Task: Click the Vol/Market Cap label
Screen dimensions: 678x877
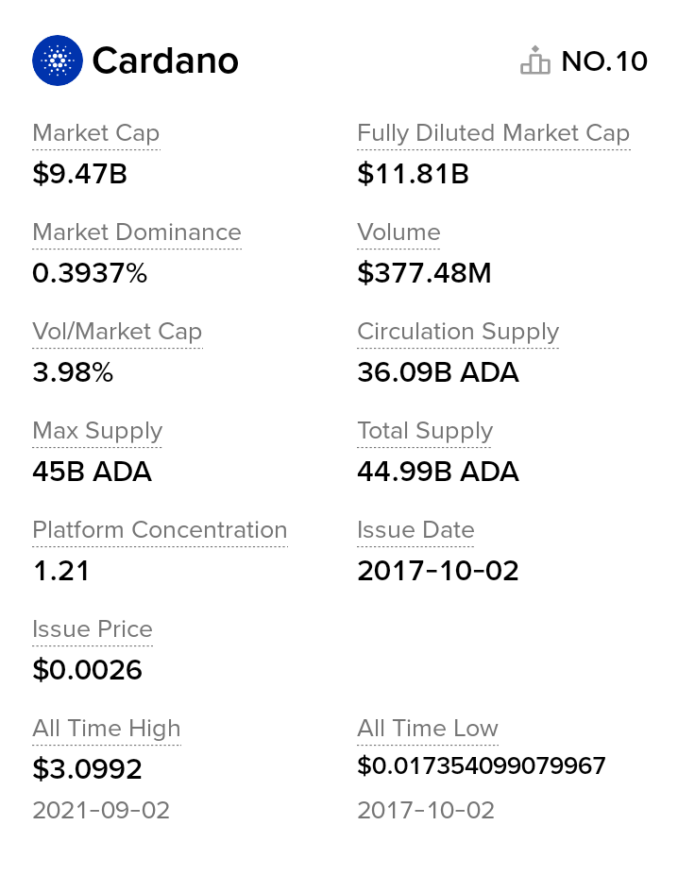Action: (x=117, y=332)
